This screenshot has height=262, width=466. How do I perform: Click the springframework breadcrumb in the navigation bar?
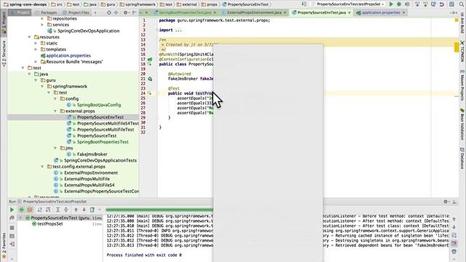[138, 4]
